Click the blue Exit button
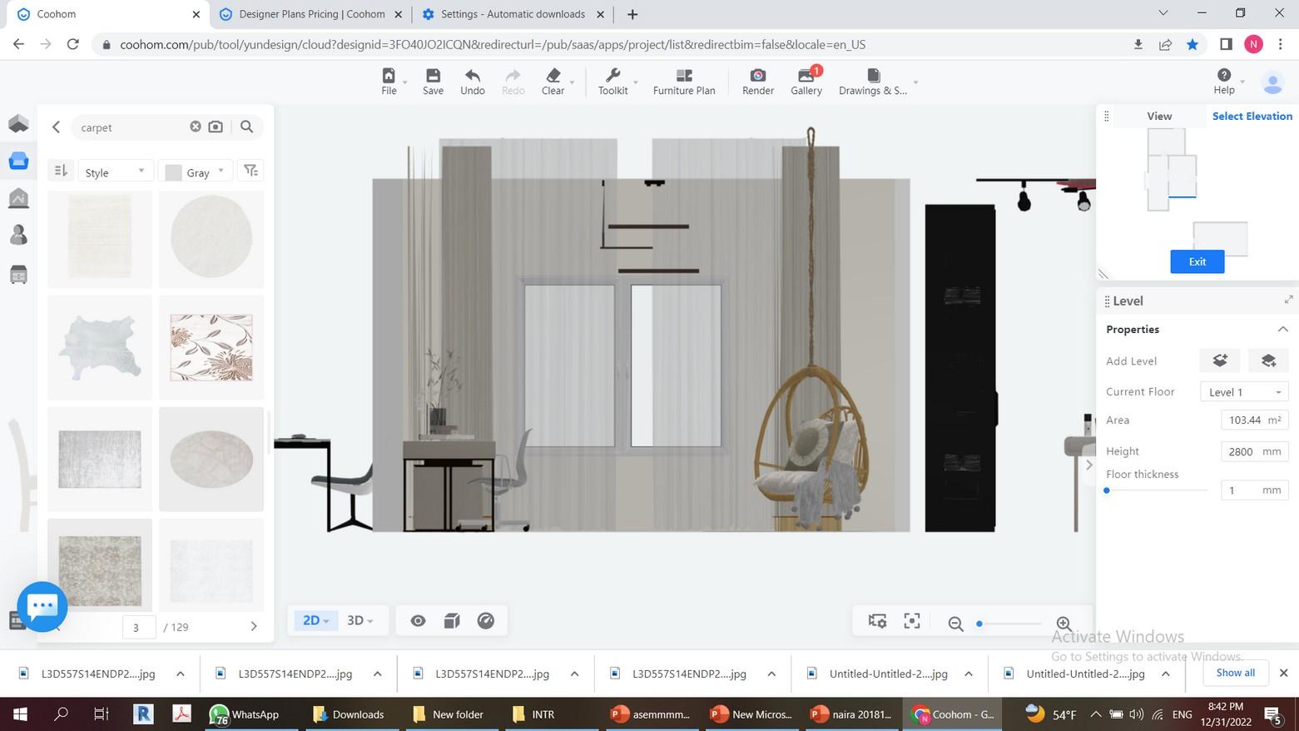 1197,261
